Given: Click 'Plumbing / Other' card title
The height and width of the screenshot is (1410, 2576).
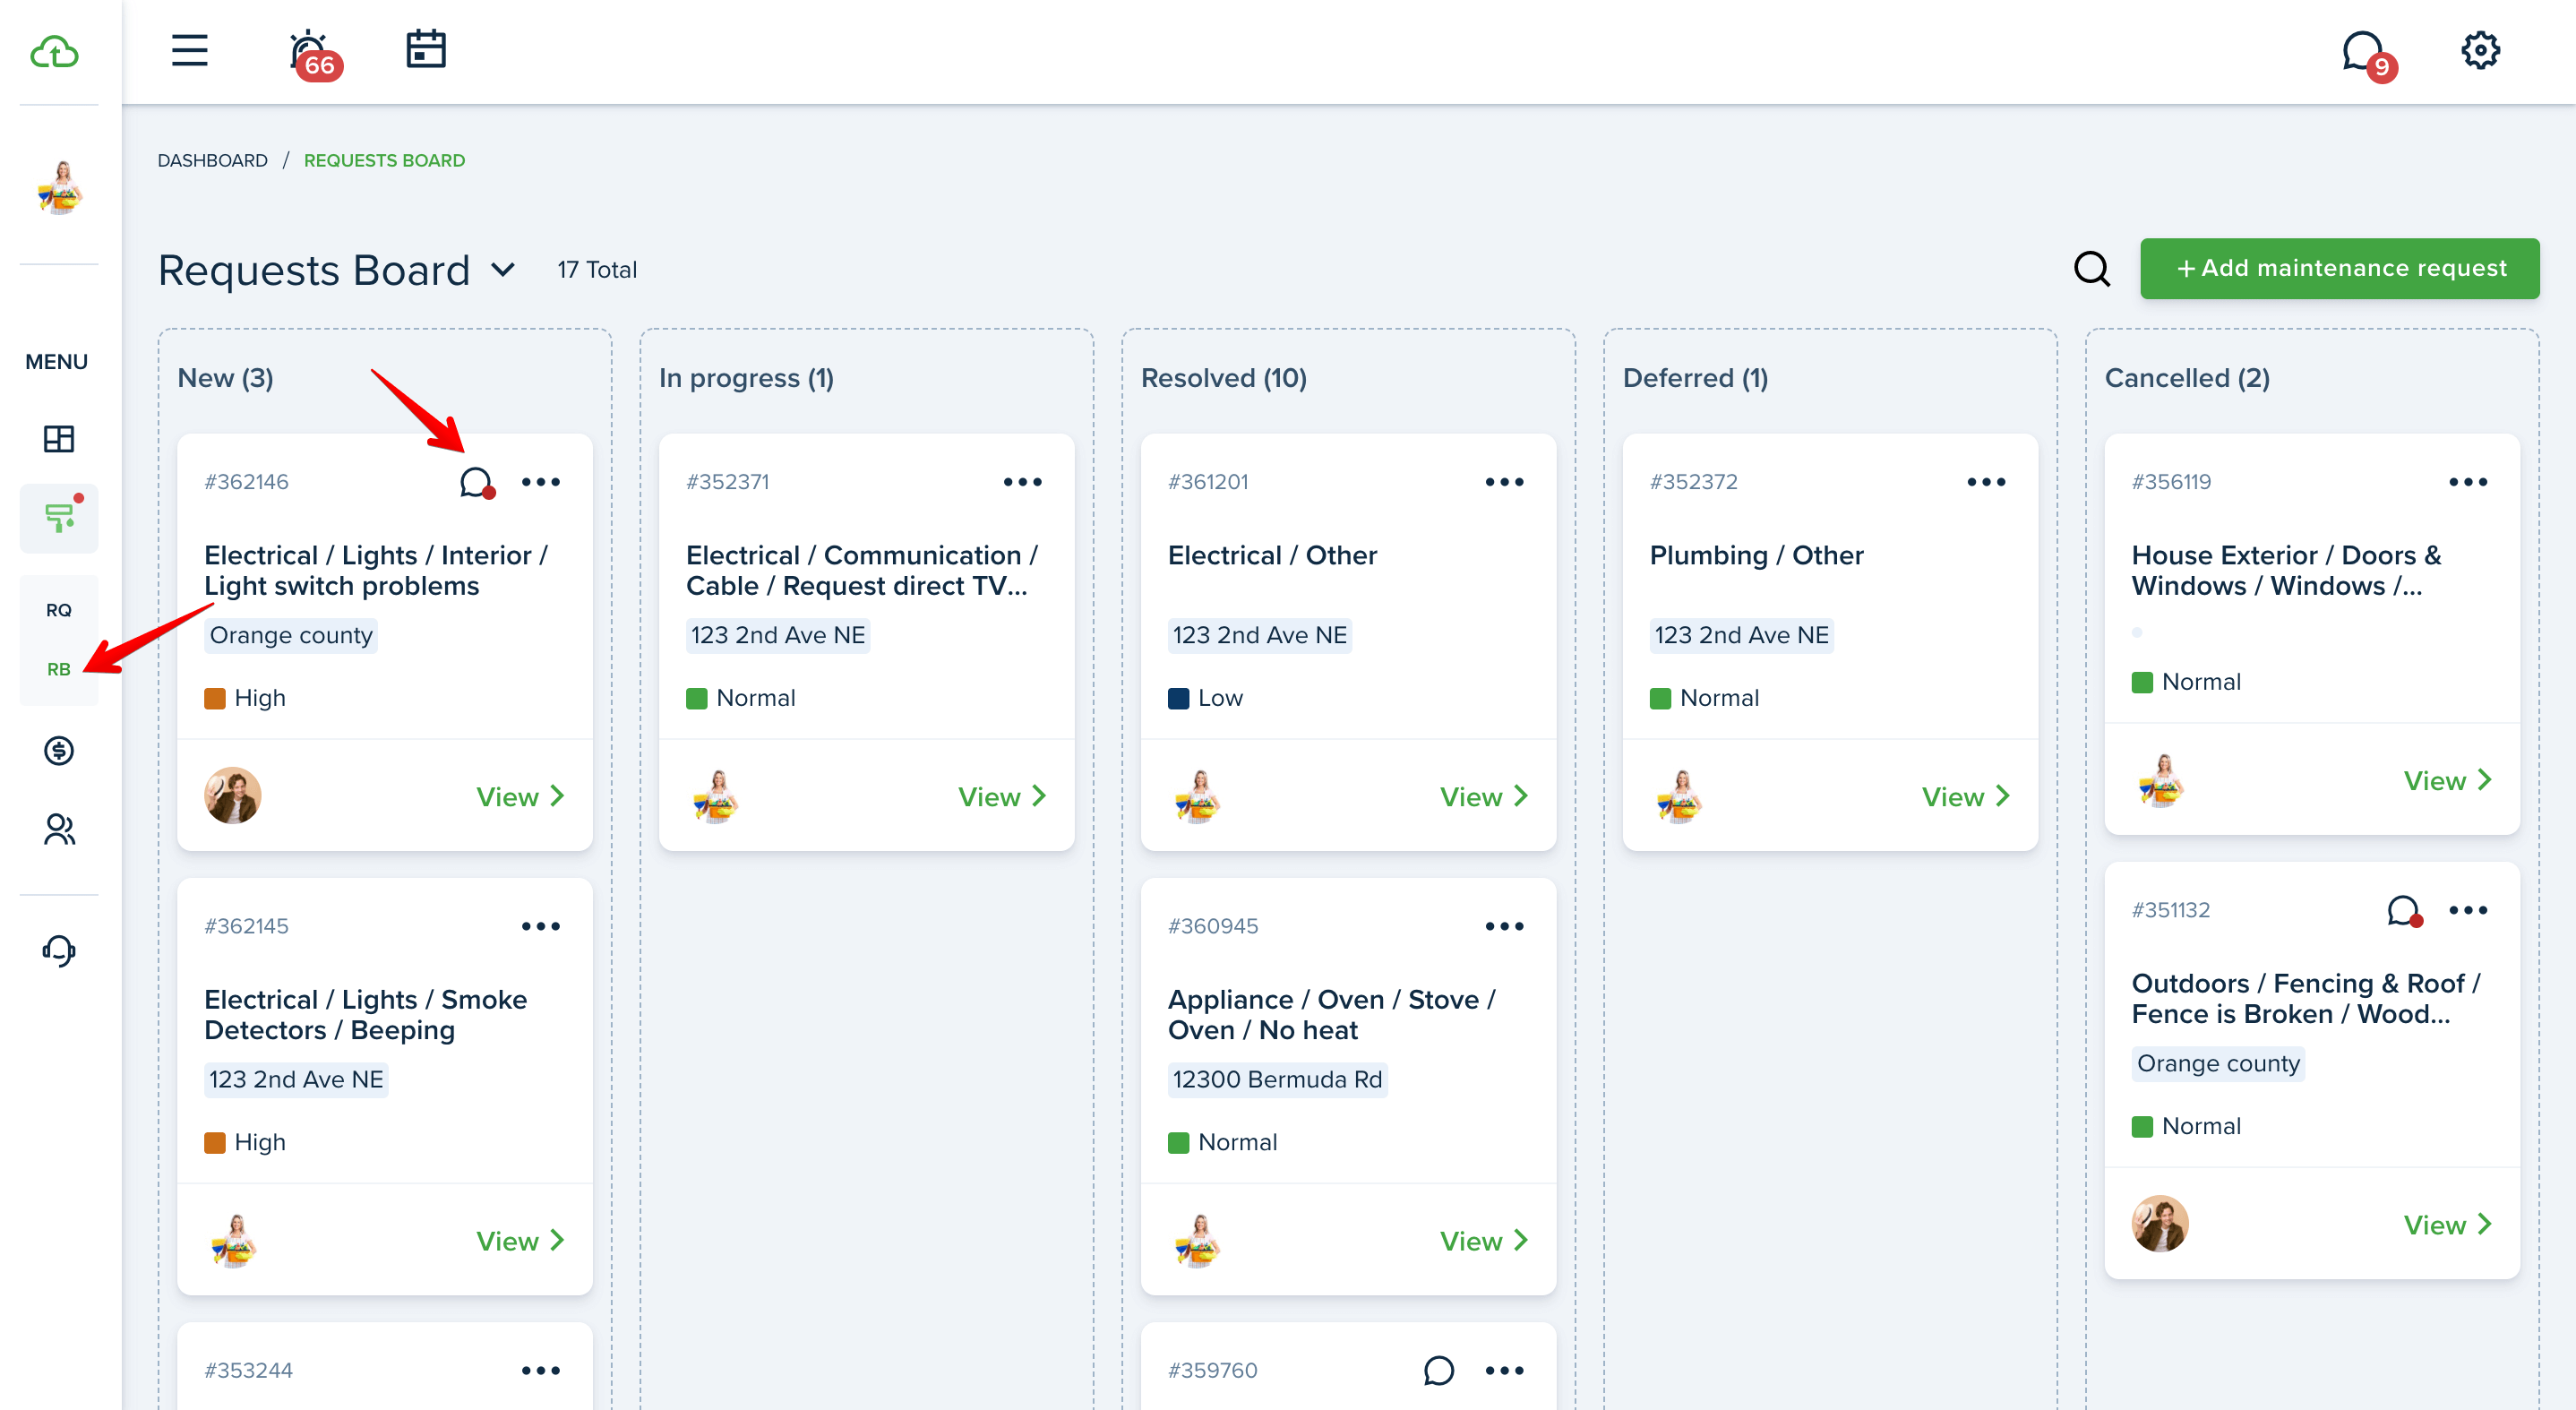Looking at the screenshot, I should tap(1756, 555).
